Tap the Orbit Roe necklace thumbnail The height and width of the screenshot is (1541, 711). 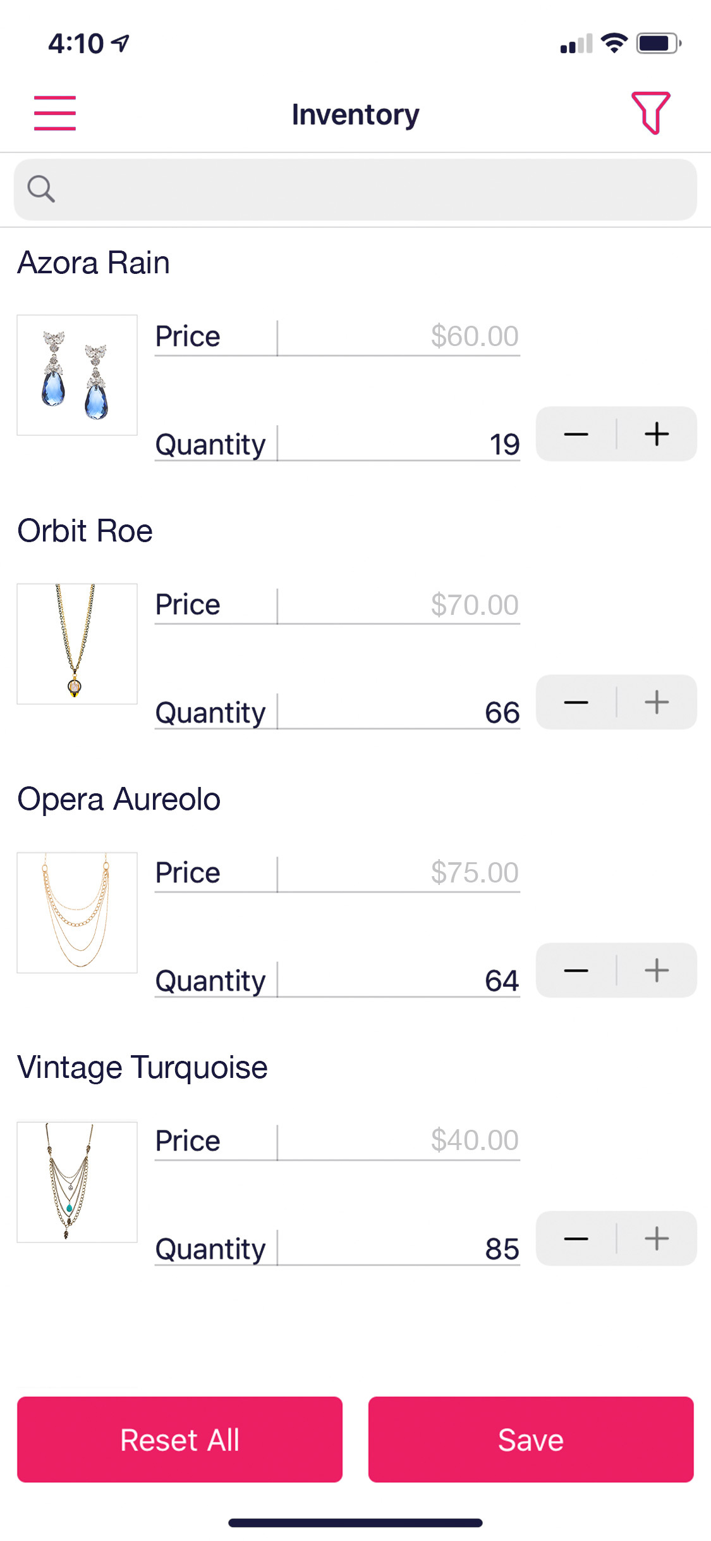(77, 643)
